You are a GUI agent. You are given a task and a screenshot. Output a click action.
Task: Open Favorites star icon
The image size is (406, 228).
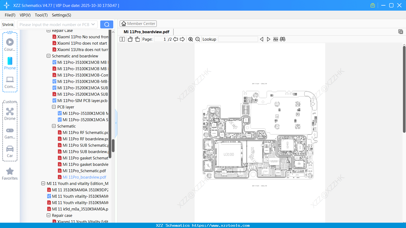pyautogui.click(x=10, y=171)
